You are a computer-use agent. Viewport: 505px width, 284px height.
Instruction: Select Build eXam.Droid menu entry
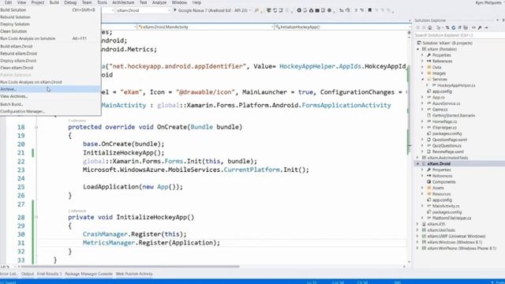coord(50,47)
